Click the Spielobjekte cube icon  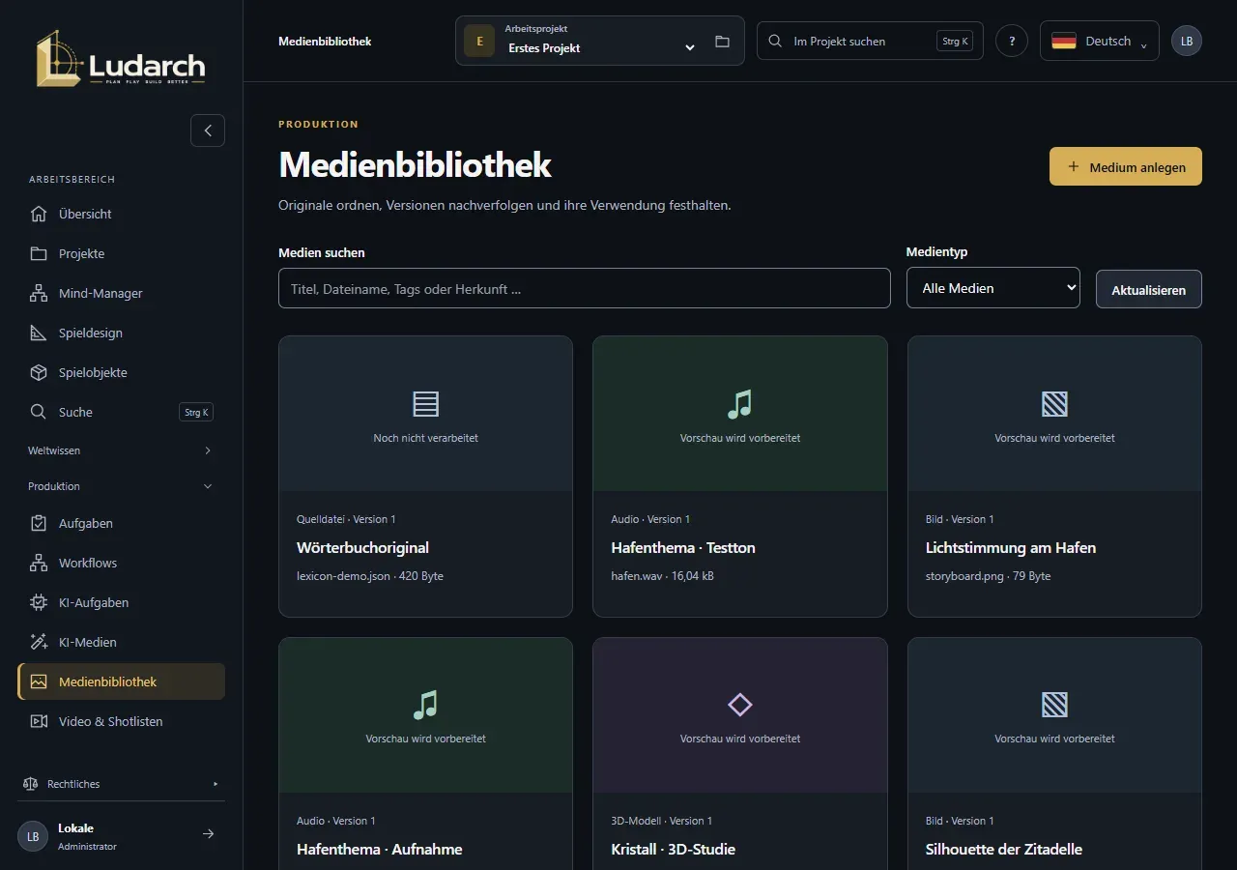coord(39,372)
